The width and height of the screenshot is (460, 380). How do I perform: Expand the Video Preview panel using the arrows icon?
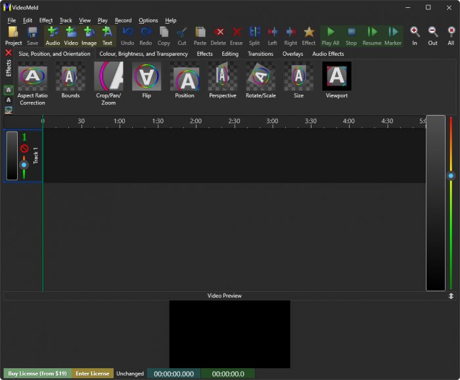pyautogui.click(x=451, y=296)
